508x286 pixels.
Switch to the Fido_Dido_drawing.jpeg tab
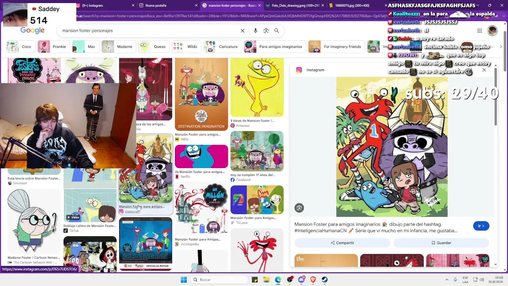(x=294, y=6)
